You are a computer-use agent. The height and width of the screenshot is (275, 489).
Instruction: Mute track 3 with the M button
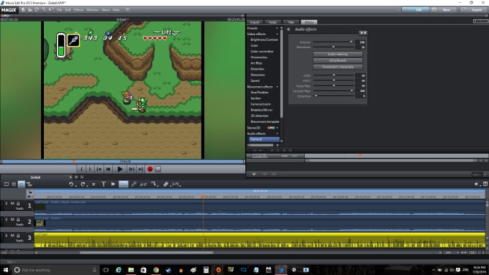pyautogui.click(x=12, y=236)
